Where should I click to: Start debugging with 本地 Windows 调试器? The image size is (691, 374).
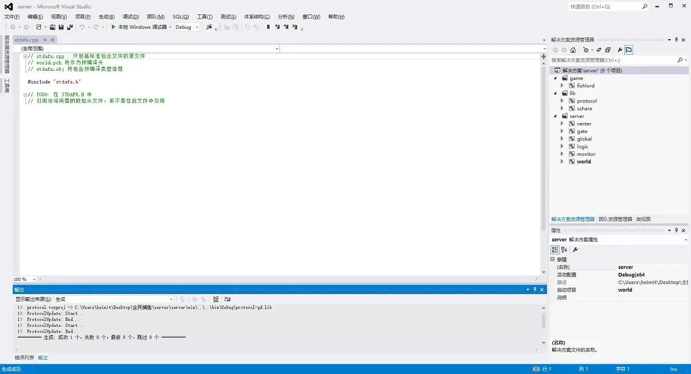(139, 27)
